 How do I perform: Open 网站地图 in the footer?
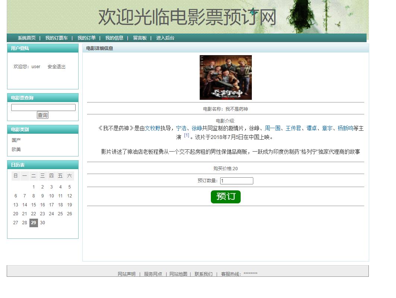tap(178, 273)
